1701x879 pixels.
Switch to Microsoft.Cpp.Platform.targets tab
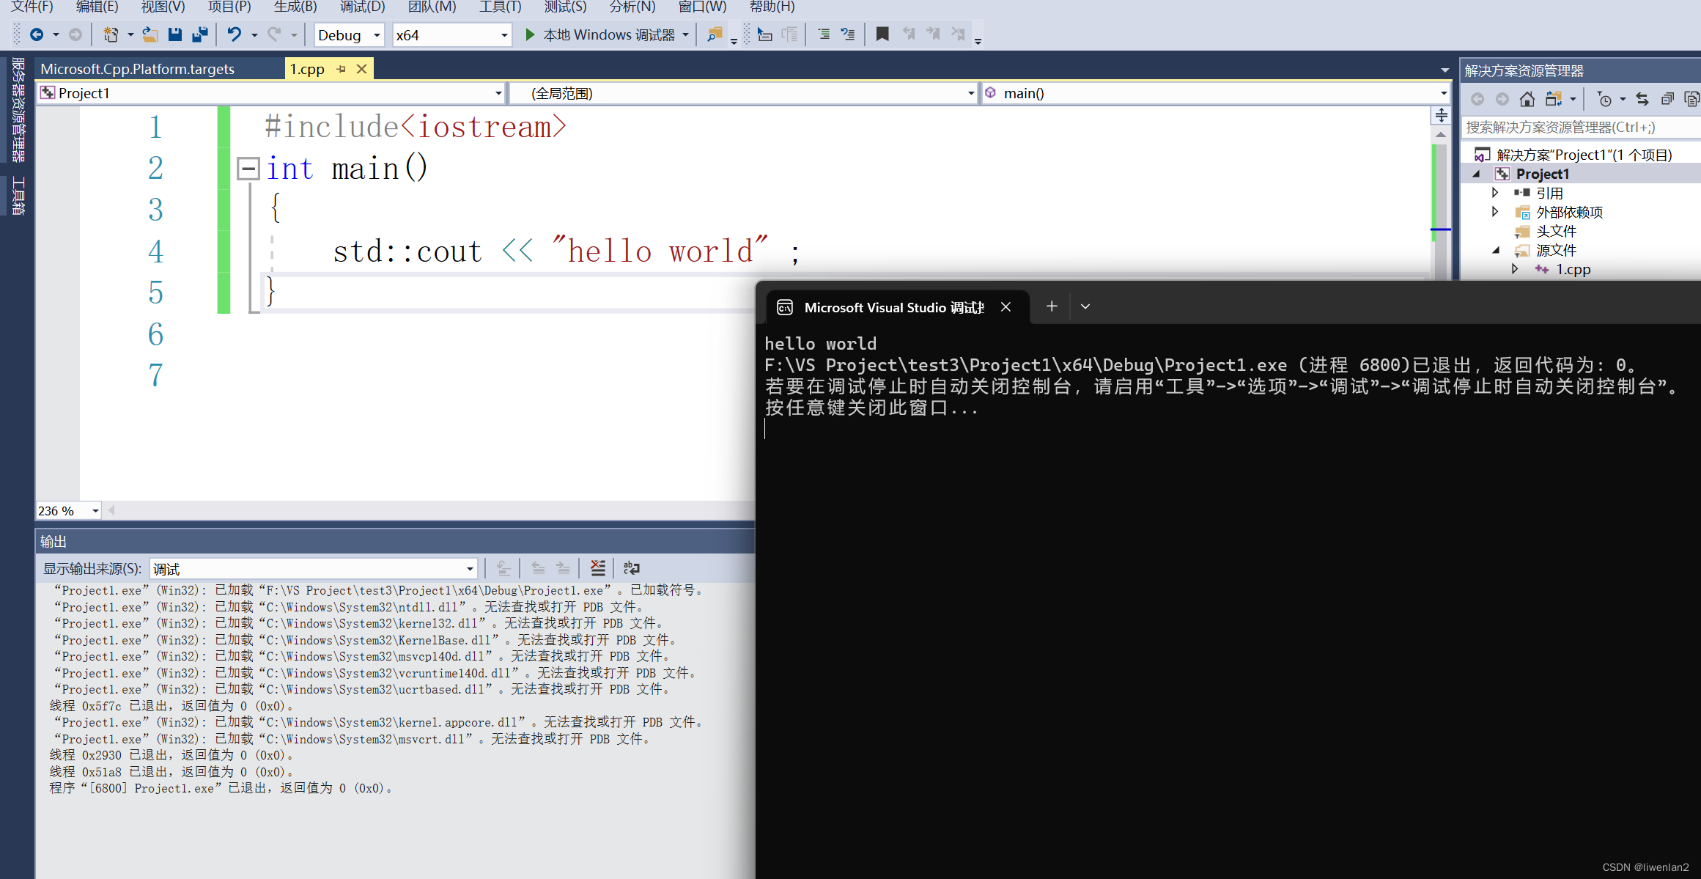(x=137, y=69)
